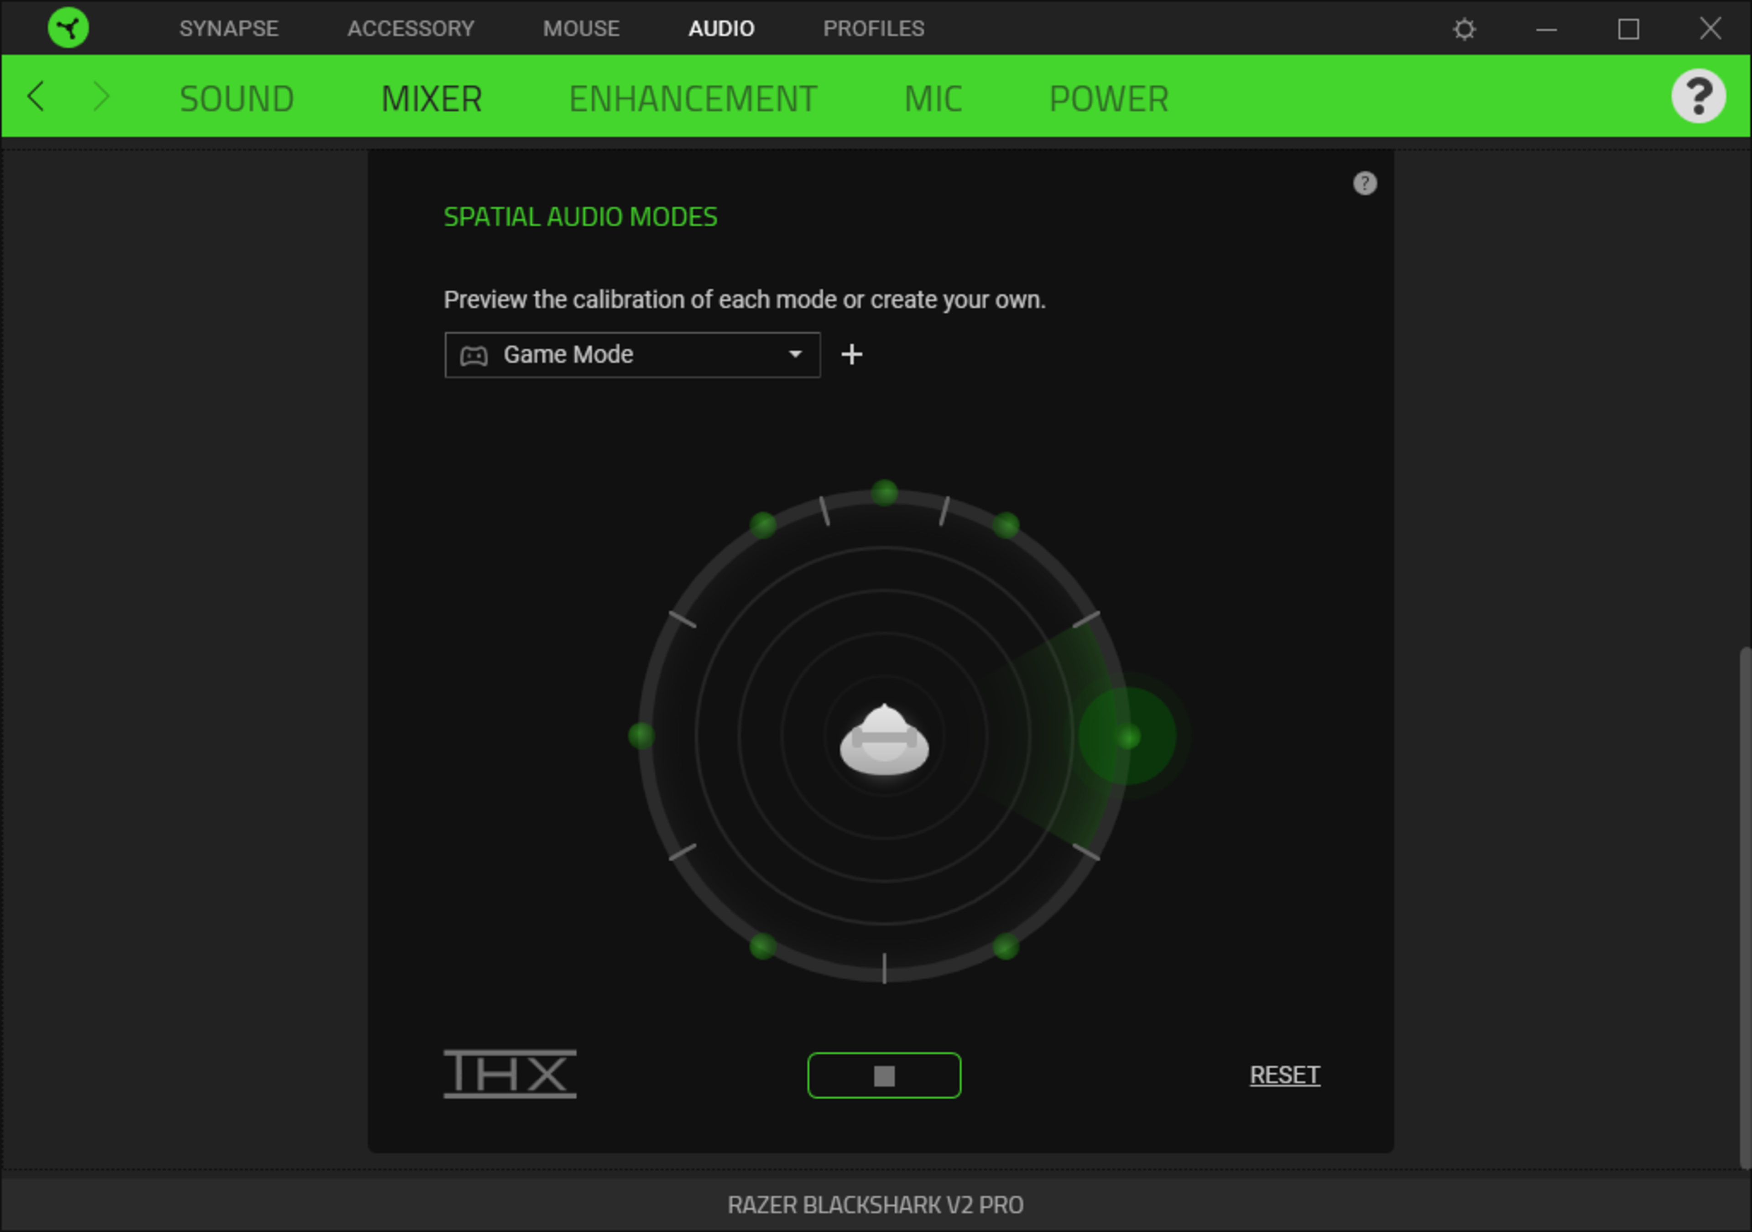Open the SOUND tab
1752x1232 pixels.
(236, 99)
